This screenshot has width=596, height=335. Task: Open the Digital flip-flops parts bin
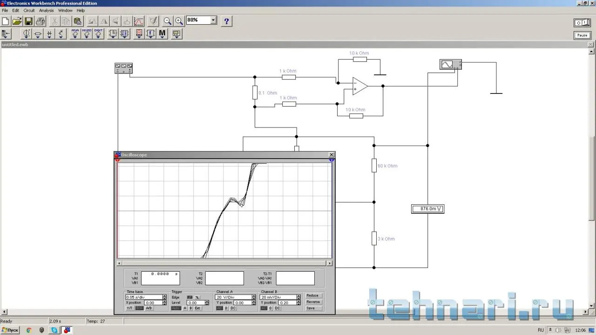point(124,33)
